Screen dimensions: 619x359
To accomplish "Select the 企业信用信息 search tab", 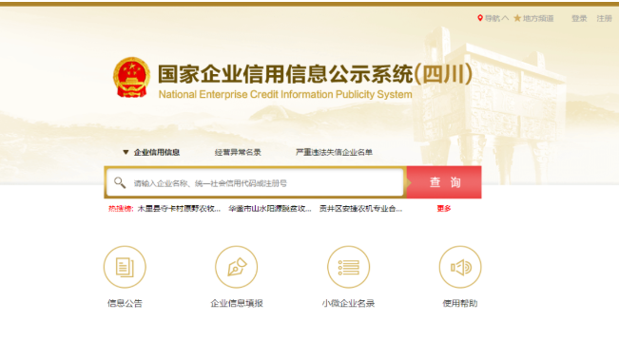I will (157, 152).
